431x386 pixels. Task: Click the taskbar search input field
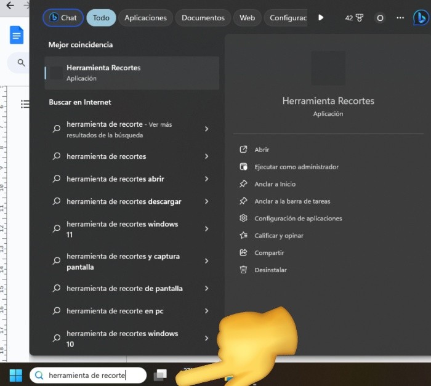tap(89, 375)
